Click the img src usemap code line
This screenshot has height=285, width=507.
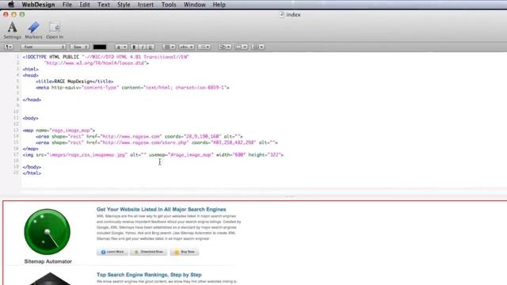tap(153, 155)
